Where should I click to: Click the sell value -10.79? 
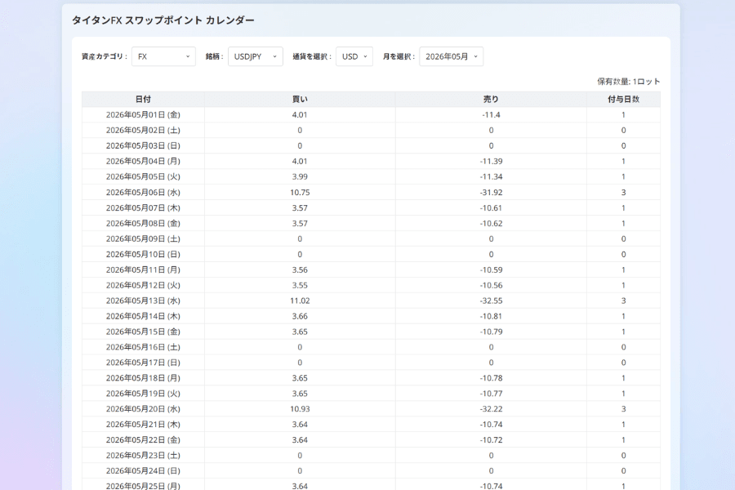point(491,332)
